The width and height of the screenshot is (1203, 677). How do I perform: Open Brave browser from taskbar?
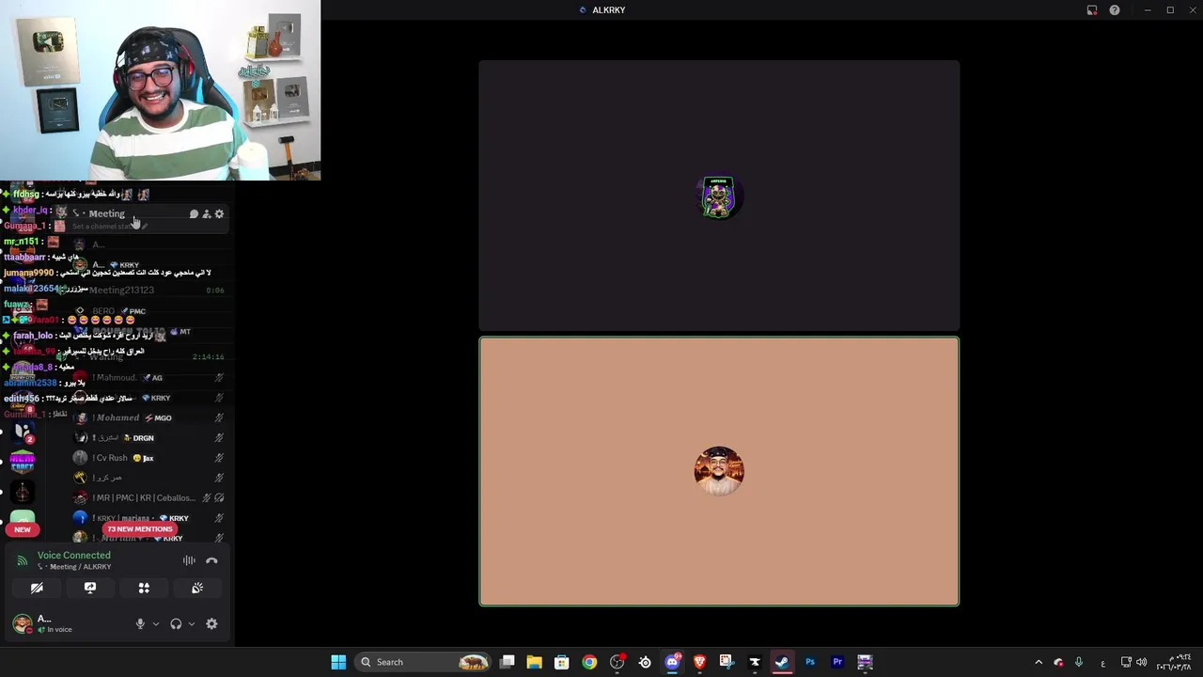[x=699, y=662]
